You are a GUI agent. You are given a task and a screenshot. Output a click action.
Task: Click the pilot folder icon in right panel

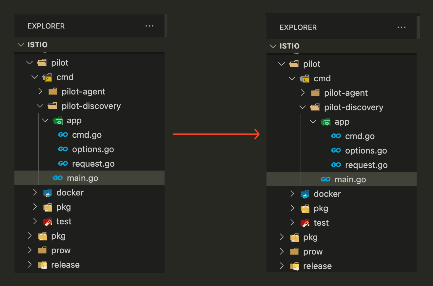point(294,64)
